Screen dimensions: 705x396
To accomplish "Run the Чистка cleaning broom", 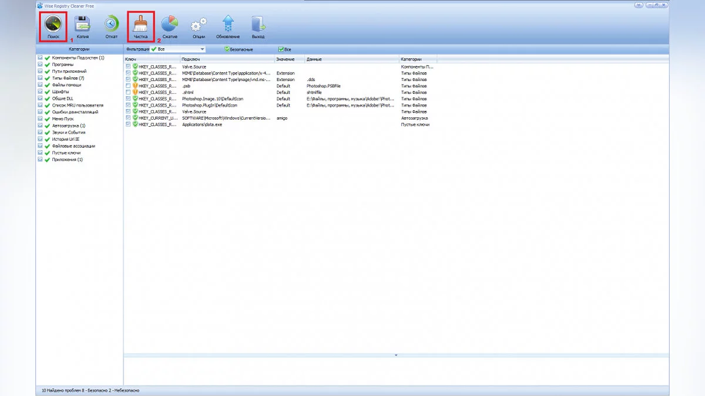I will [x=140, y=25].
